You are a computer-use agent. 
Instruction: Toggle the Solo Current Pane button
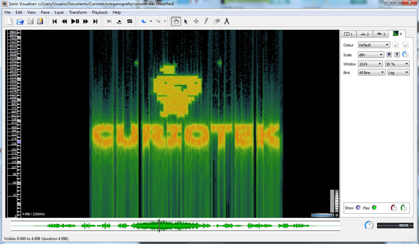point(130,21)
